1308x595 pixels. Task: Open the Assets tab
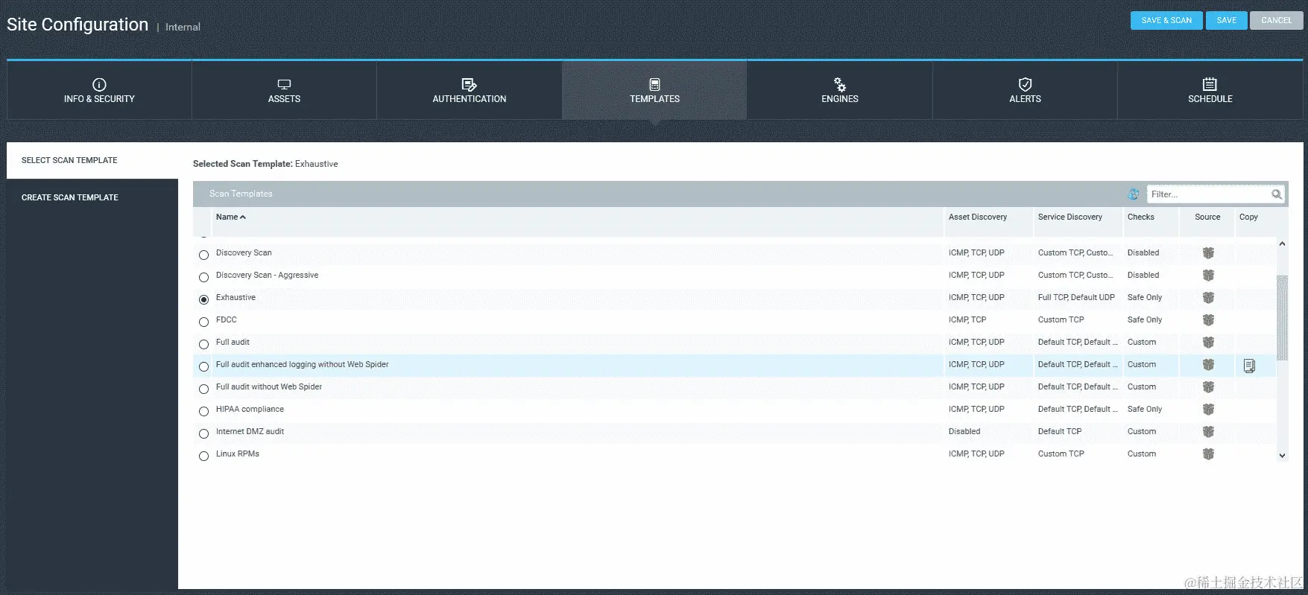284,90
